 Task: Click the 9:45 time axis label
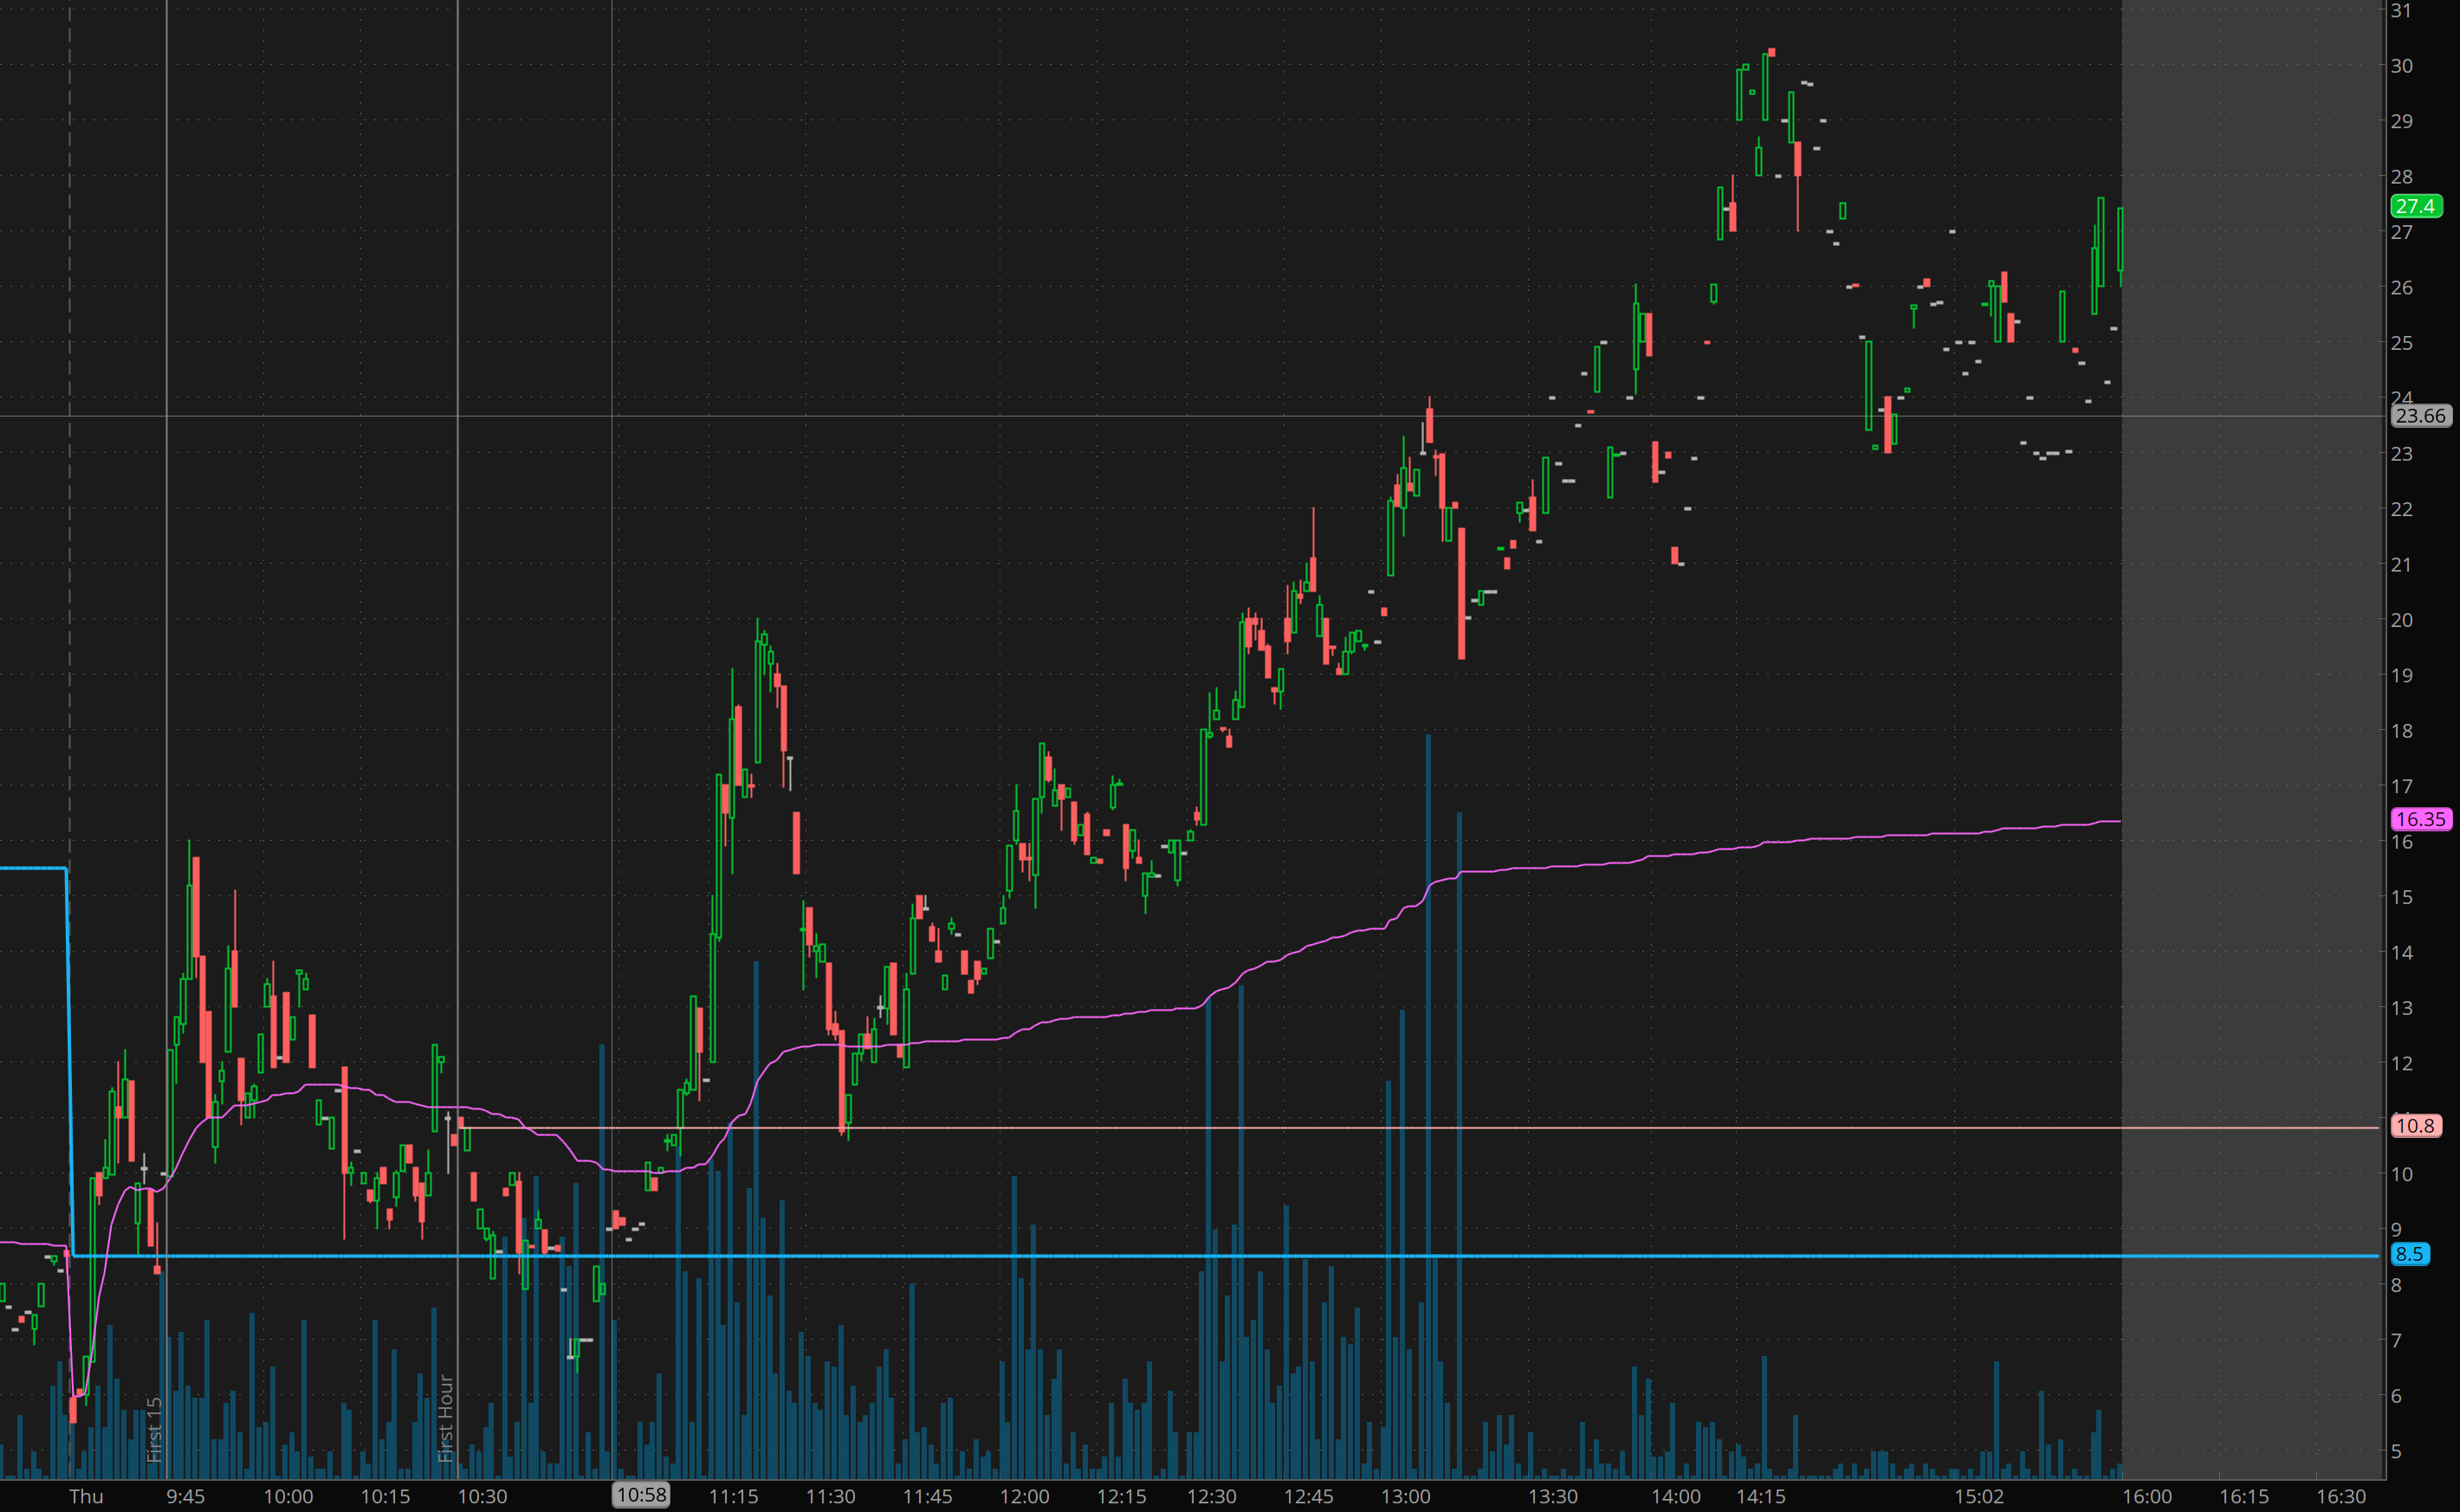click(185, 1496)
